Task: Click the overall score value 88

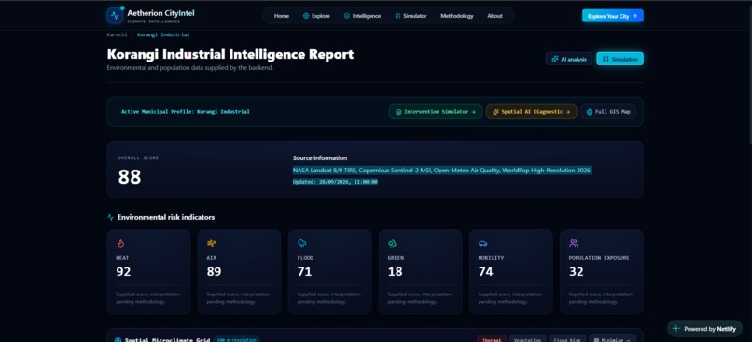Action: 130,177
